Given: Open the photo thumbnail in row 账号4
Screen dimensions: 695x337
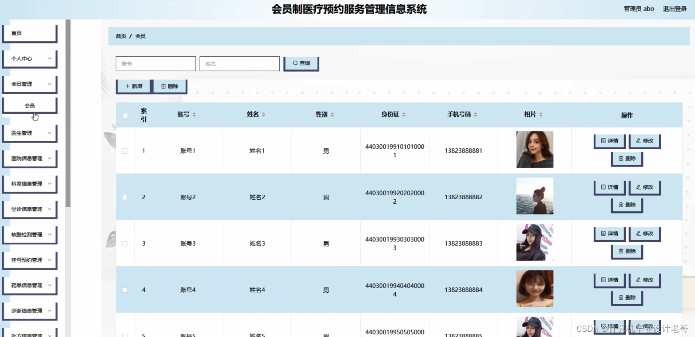Looking at the screenshot, I should pyautogui.click(x=535, y=289).
